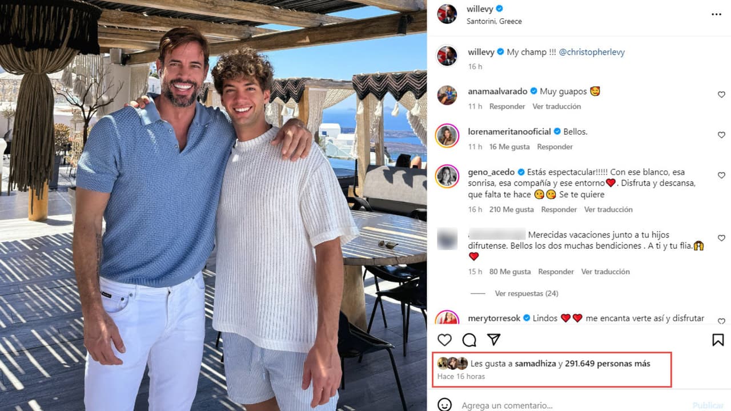The width and height of the screenshot is (731, 411).
Task: Reply to geno_acedo using Responder
Action: [559, 209]
